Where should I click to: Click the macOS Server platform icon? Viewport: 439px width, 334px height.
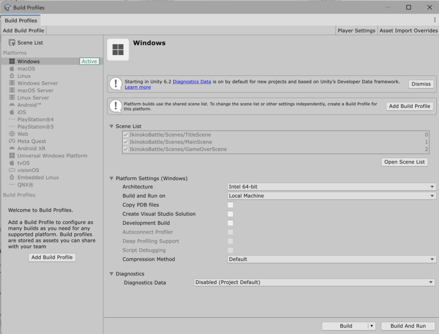[x=12, y=90]
